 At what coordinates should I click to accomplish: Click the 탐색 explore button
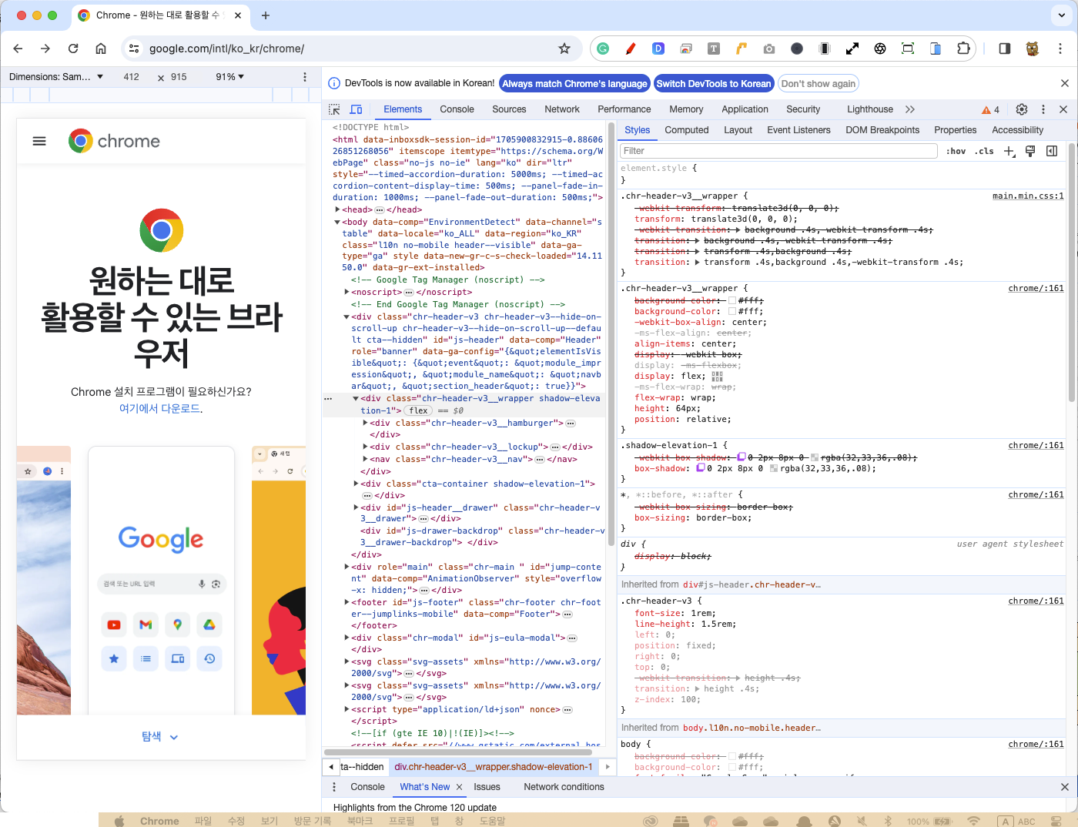click(x=160, y=736)
